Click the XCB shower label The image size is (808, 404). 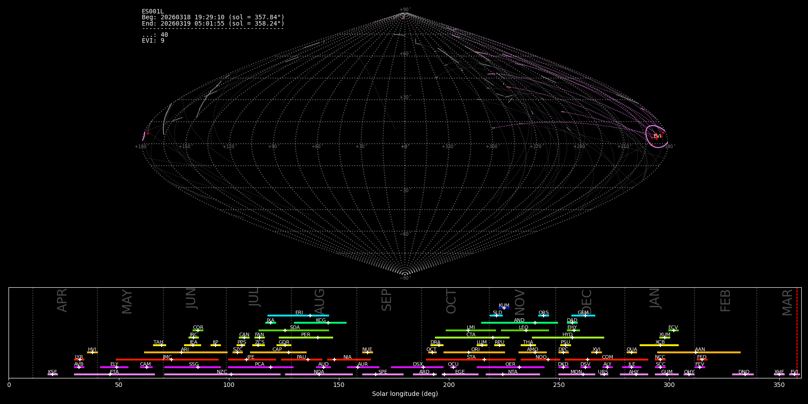point(660,342)
